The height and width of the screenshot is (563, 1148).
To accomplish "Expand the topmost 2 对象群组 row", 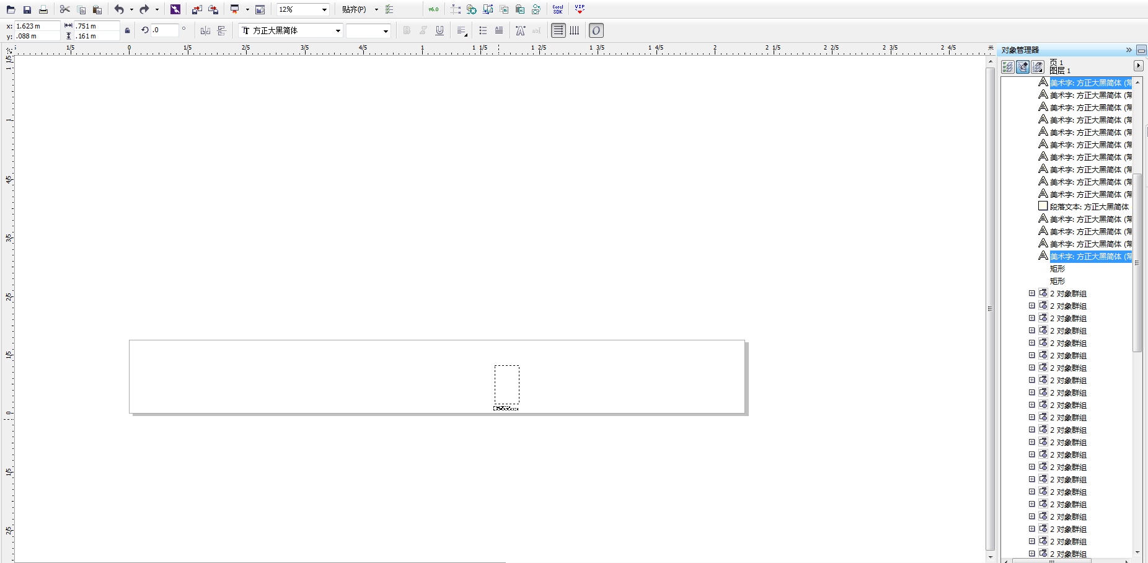I will pyautogui.click(x=1032, y=293).
